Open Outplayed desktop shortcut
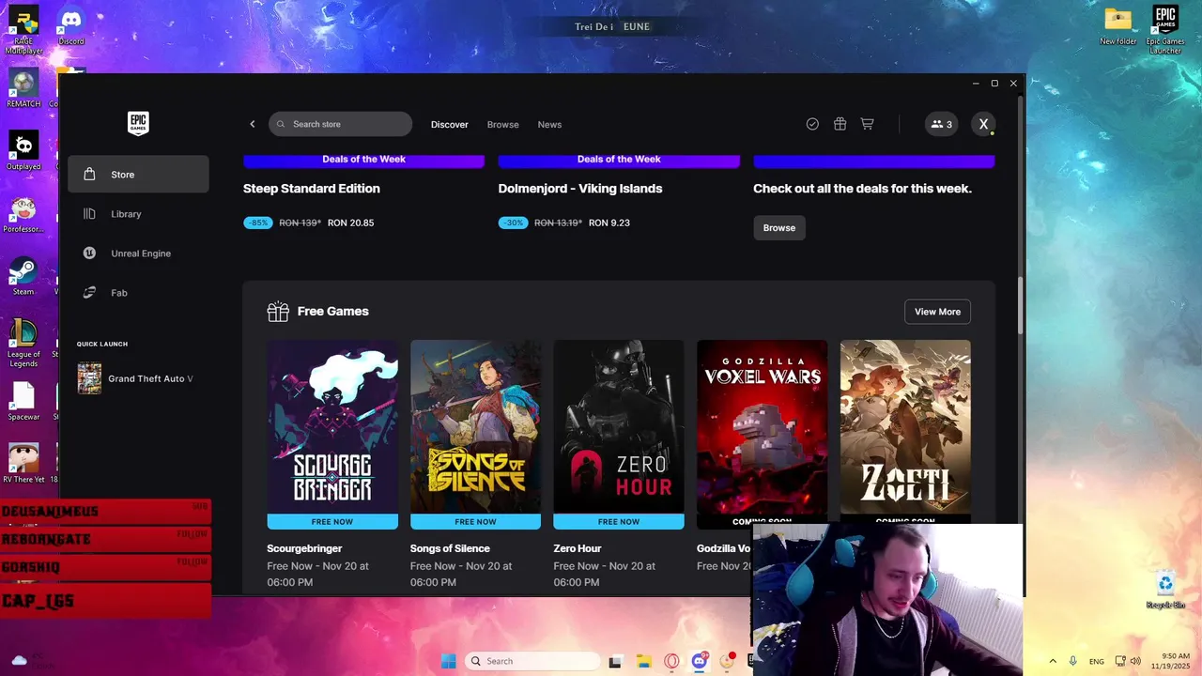 click(23, 151)
